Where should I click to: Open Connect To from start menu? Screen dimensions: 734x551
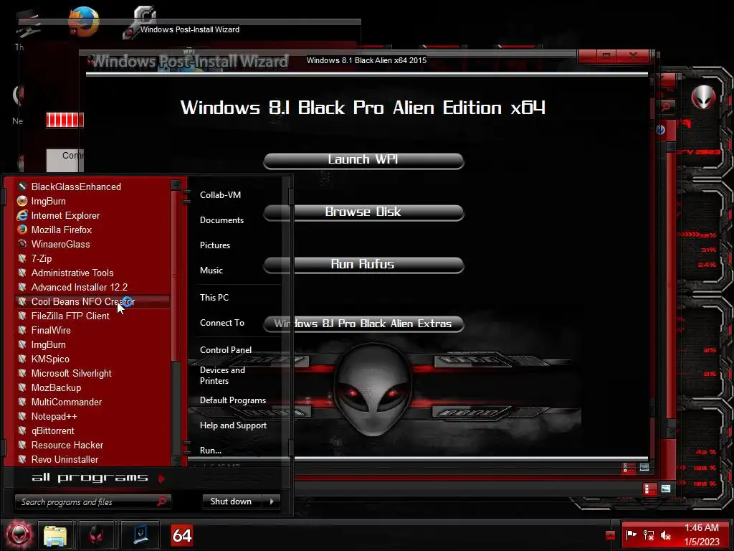pos(222,323)
